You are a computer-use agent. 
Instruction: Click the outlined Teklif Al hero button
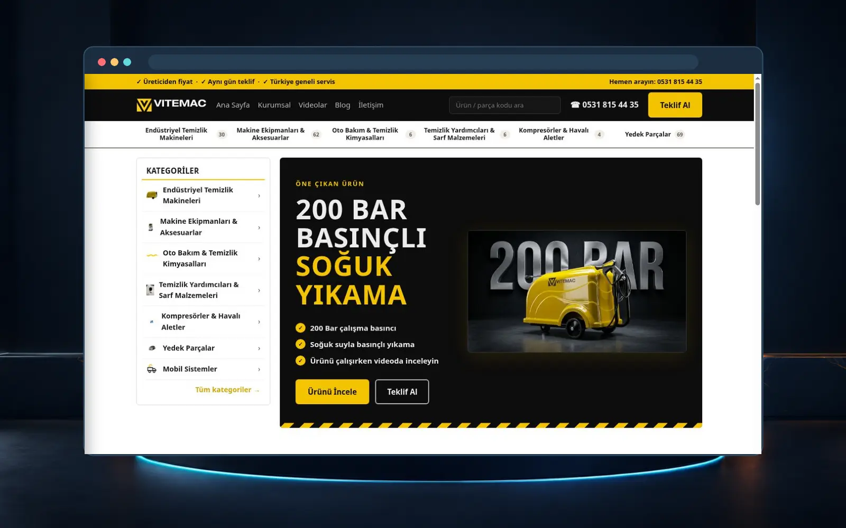click(x=402, y=392)
